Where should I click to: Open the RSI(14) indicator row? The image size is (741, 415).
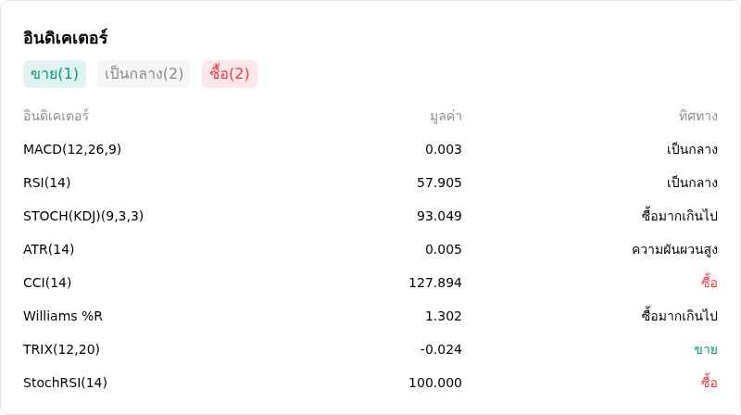pyautogui.click(x=370, y=182)
